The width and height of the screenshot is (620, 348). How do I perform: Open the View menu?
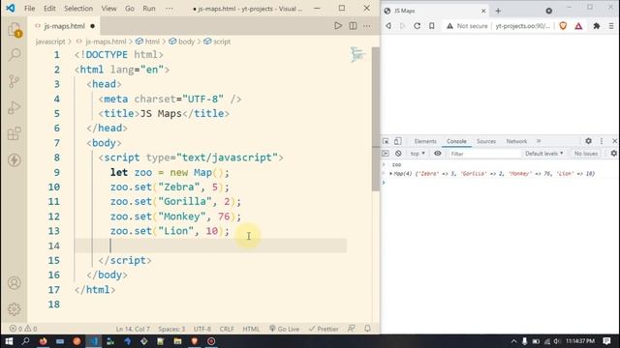point(108,9)
